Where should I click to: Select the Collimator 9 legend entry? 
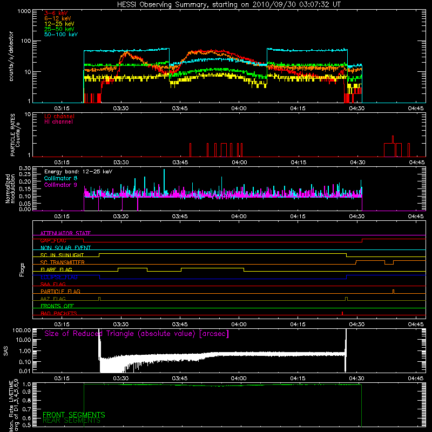(60, 185)
